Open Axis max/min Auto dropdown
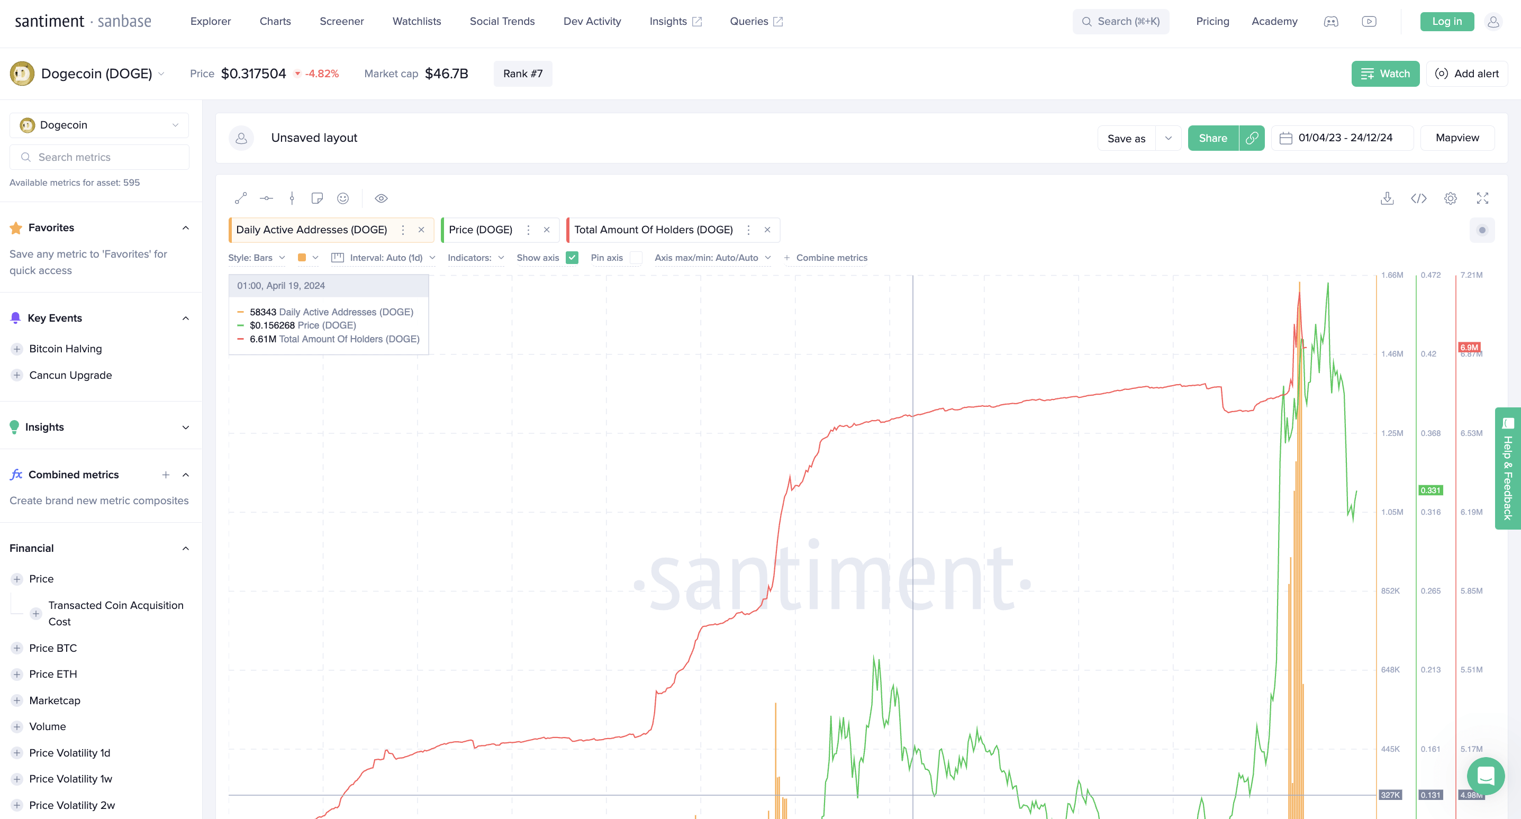Viewport: 1521px width, 819px height. 713,258
